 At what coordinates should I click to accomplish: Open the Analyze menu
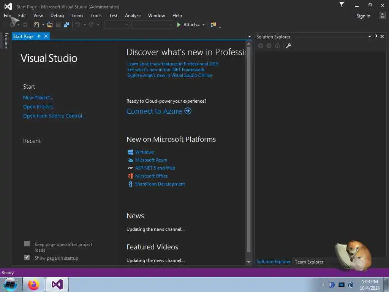133,15
